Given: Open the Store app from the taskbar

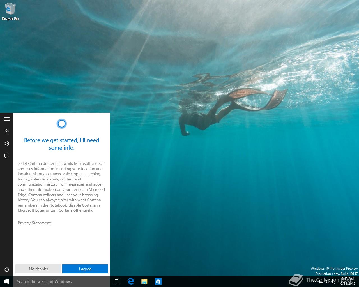Looking at the screenshot, I should point(158,281).
